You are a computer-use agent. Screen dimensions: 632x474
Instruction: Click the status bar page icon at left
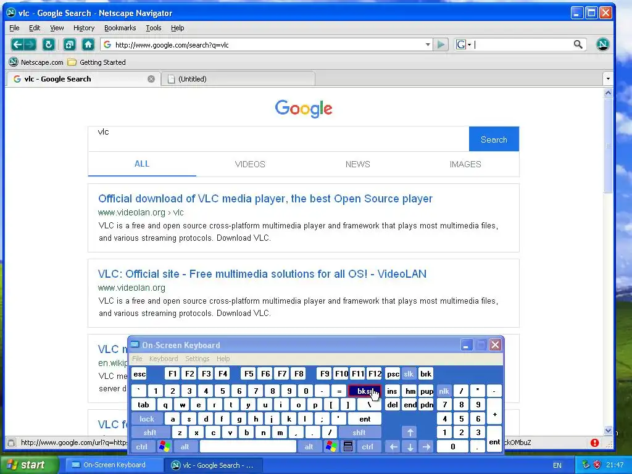(x=11, y=443)
